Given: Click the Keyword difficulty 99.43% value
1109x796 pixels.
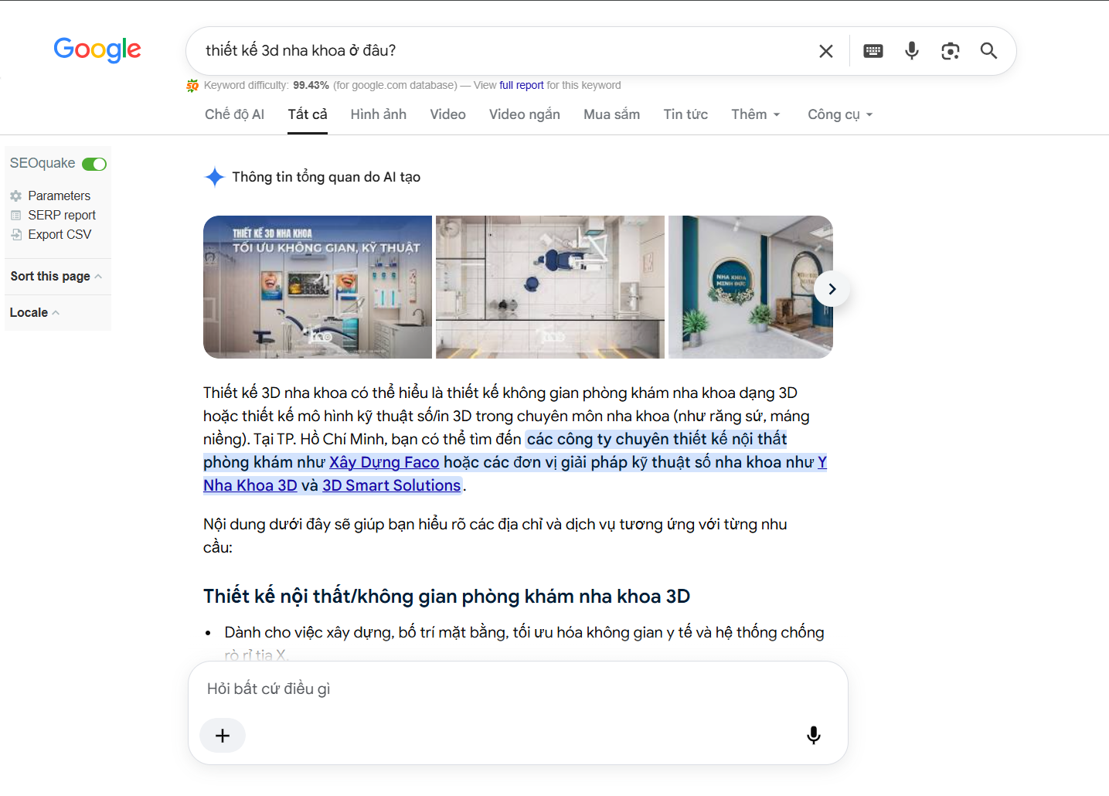Looking at the screenshot, I should click(x=311, y=85).
